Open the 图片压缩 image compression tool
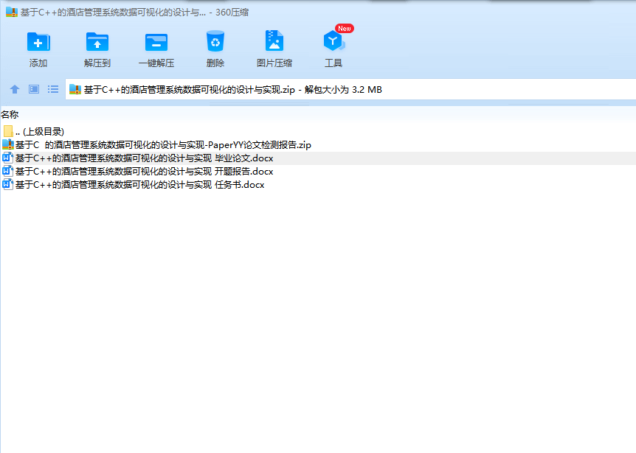This screenshot has width=636, height=453. coord(274,41)
